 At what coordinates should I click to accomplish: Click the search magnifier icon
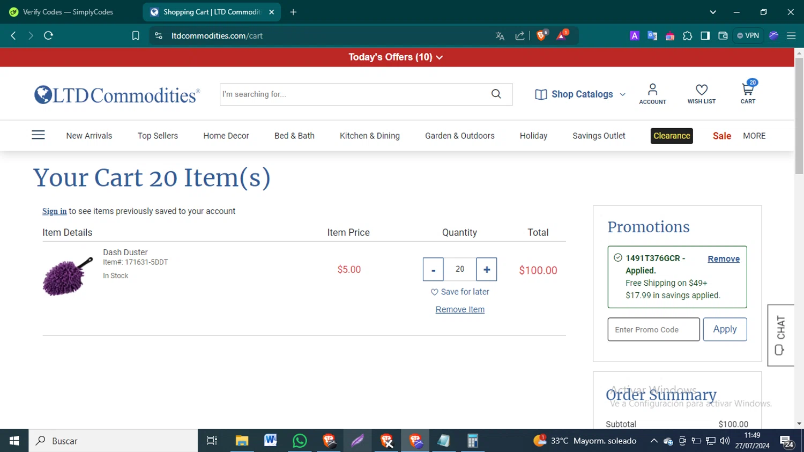click(496, 94)
